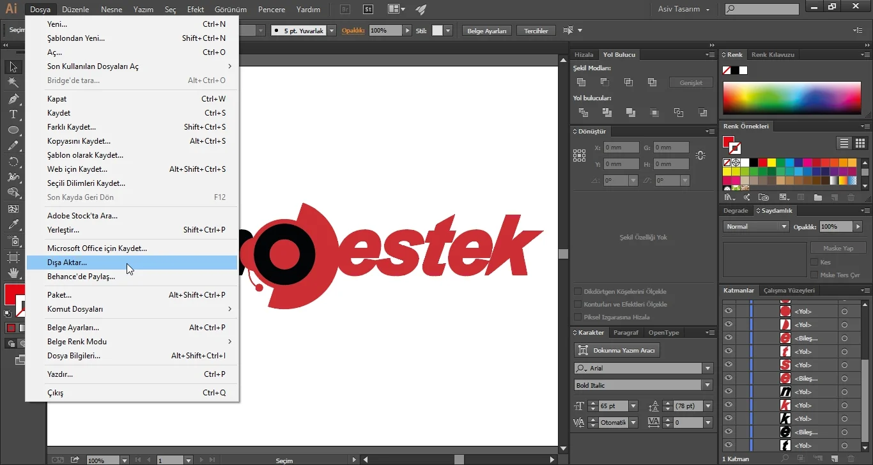Open Adobe Stock with St icon
This screenshot has width=873, height=465.
[368, 10]
